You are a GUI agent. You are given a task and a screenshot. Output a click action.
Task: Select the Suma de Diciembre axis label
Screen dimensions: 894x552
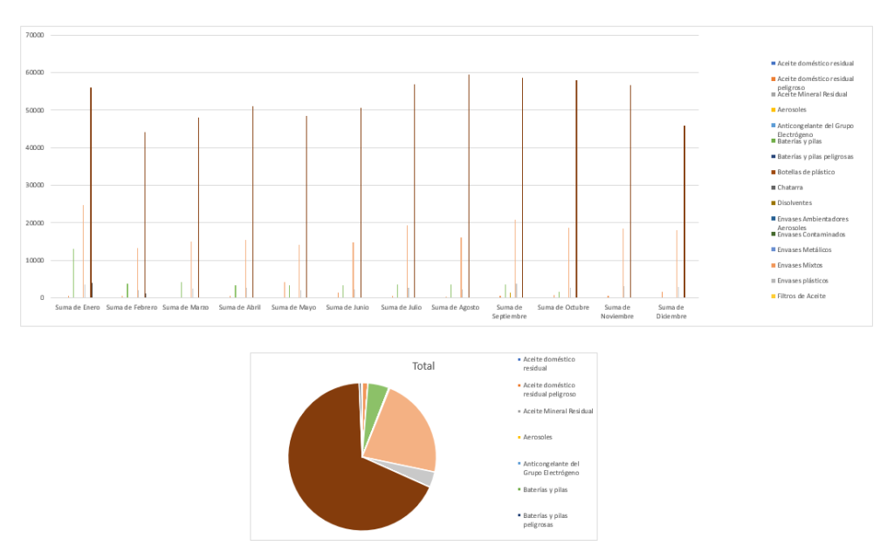(670, 311)
